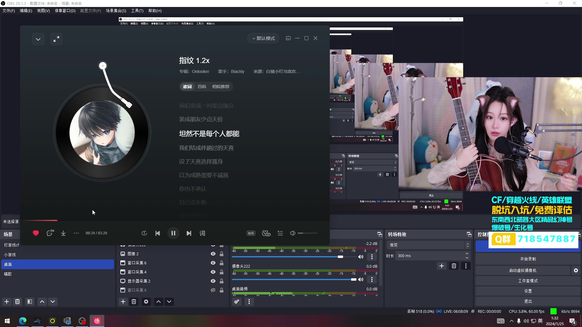This screenshot has width=582, height=327.
Task: Open sound effects VIP icon
Action: tap(266, 233)
